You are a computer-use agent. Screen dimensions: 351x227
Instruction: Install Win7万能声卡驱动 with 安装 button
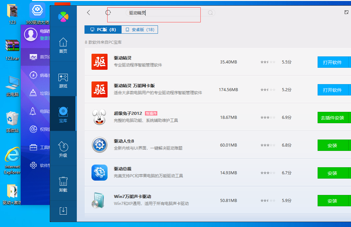coord(332,201)
